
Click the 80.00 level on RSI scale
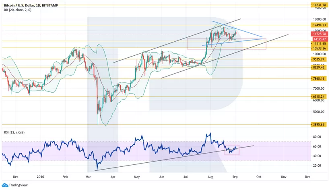coord(317,137)
